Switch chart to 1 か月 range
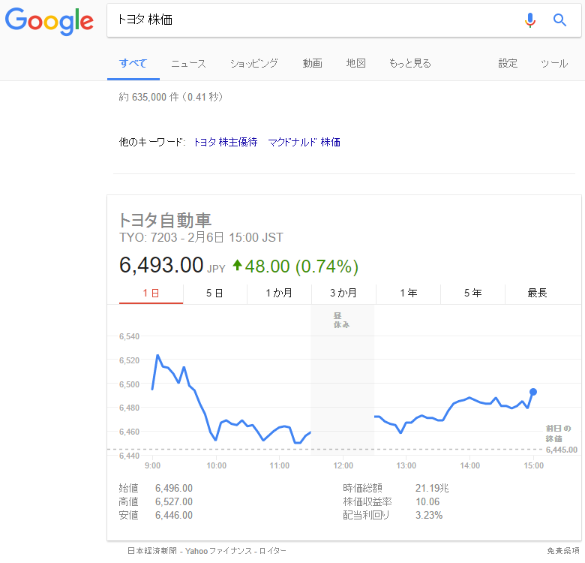 279,293
